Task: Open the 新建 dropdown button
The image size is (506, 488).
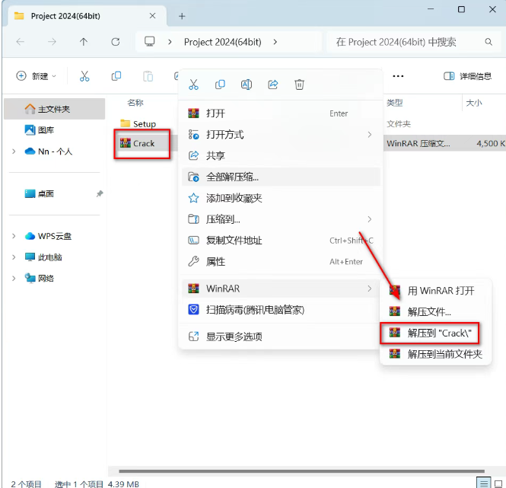Action: (37, 76)
